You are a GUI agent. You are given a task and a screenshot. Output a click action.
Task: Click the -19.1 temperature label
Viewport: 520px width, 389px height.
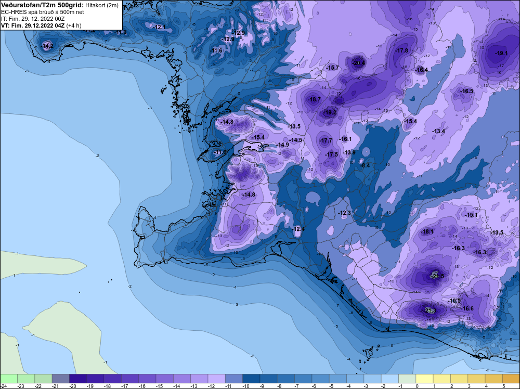pyautogui.click(x=501, y=53)
